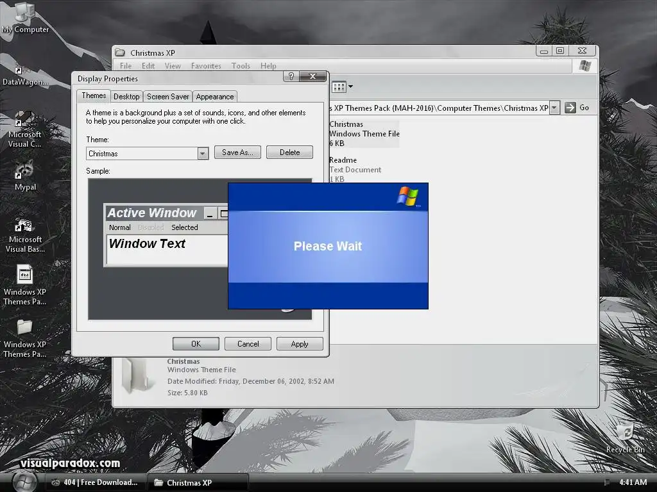
Task: Switch to the Screen Saver tab
Action: 167,97
